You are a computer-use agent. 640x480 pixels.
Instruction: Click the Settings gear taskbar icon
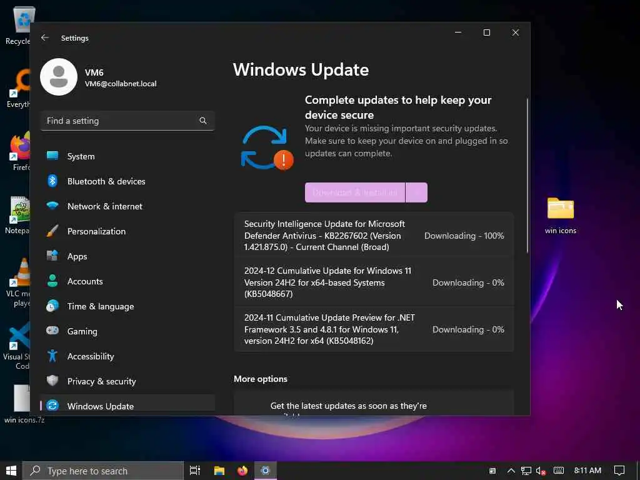tap(265, 471)
